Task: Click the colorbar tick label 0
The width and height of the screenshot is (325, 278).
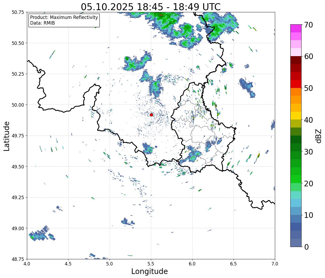Action: point(306,247)
